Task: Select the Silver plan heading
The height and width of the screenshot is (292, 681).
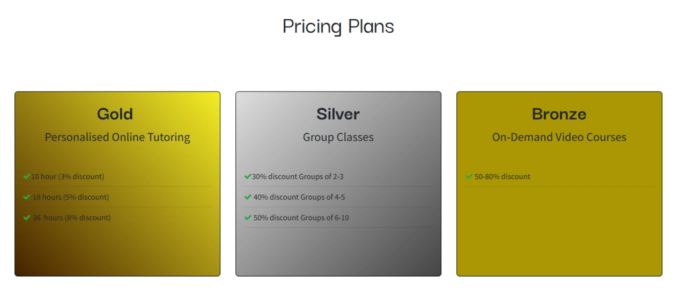Action: tap(338, 114)
